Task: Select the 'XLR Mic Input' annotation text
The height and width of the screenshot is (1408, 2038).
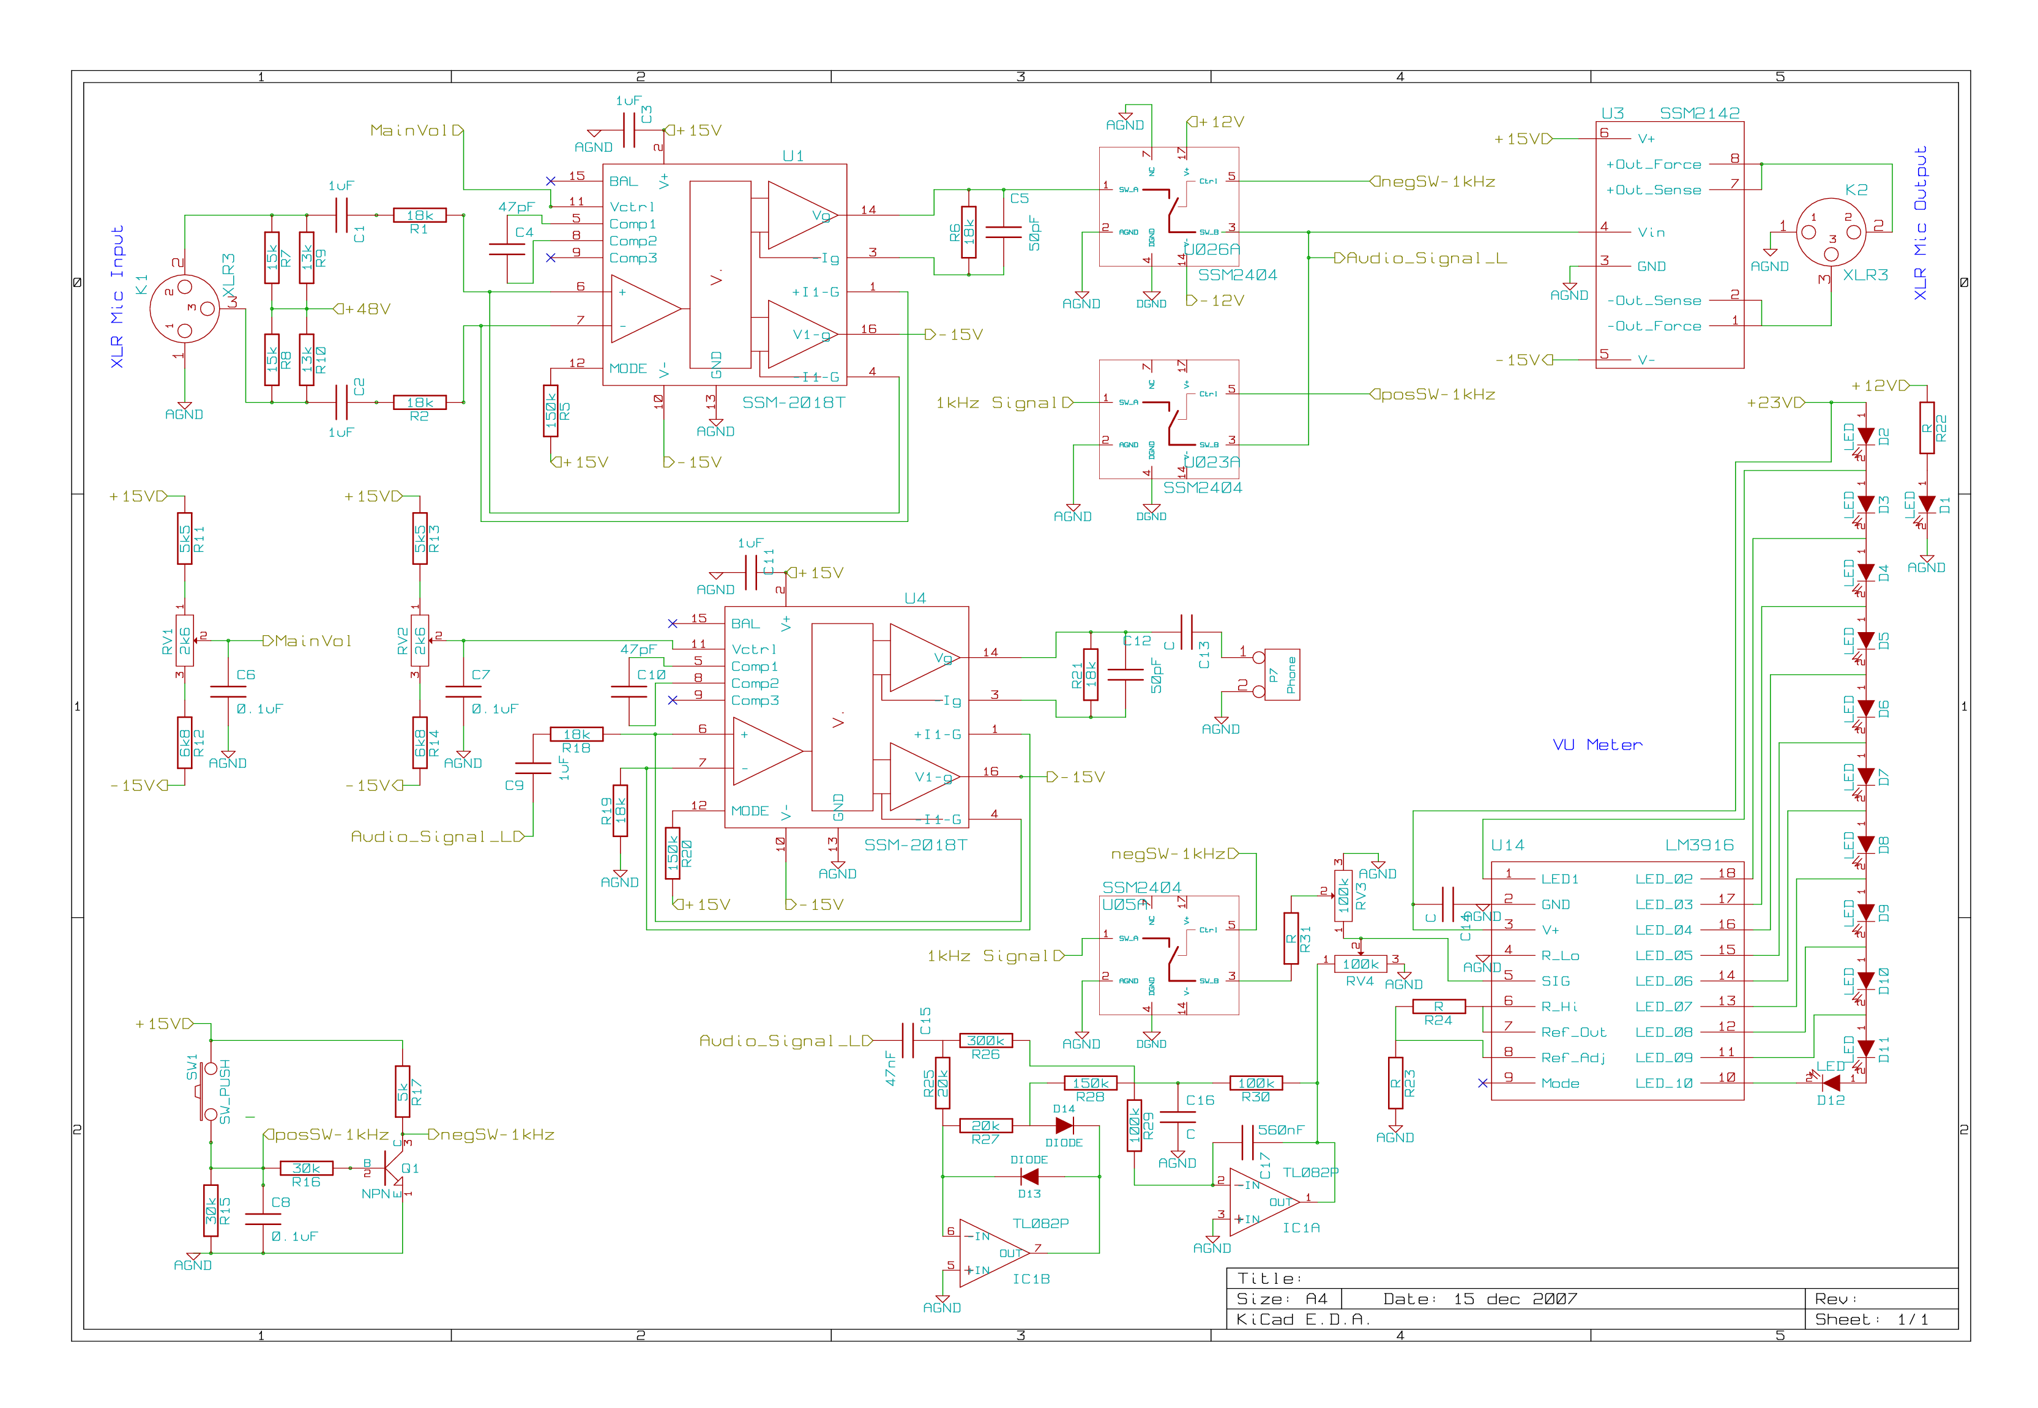Action: pyautogui.click(x=118, y=296)
